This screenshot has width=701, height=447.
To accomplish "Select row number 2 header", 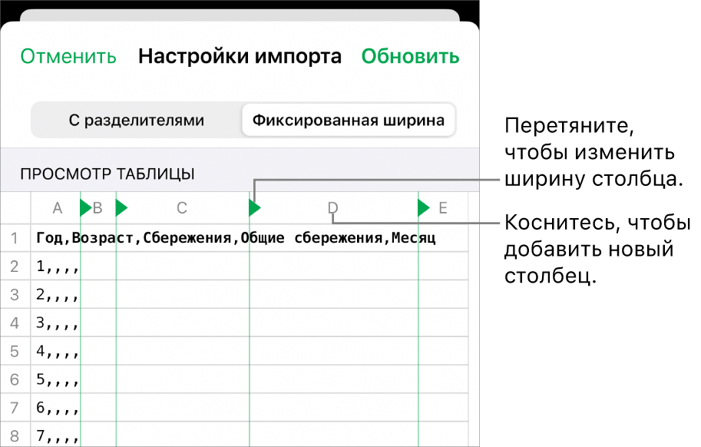I will [x=15, y=267].
